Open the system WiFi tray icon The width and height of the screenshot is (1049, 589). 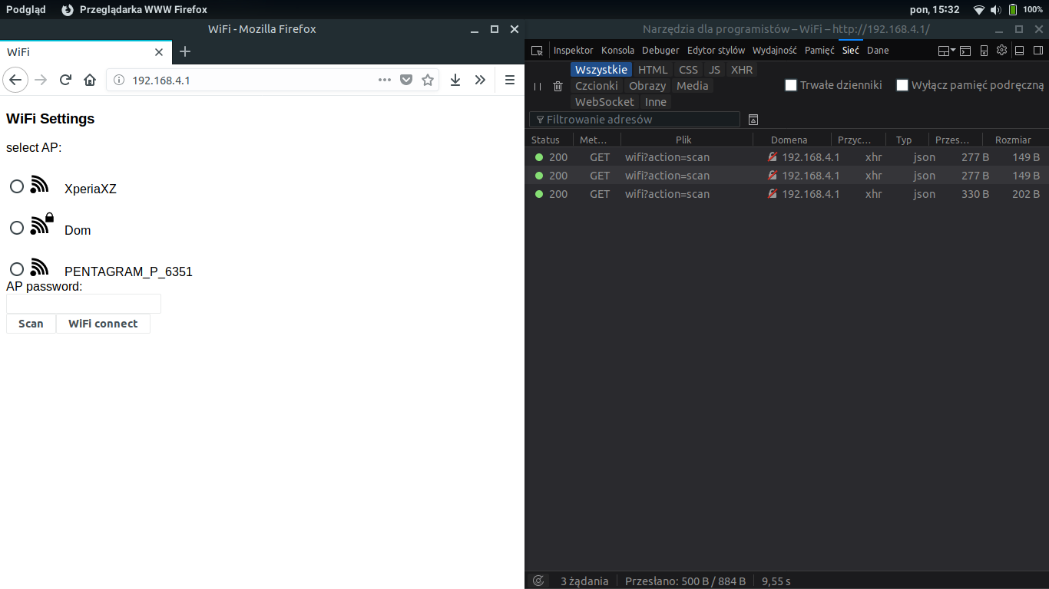[x=978, y=10]
